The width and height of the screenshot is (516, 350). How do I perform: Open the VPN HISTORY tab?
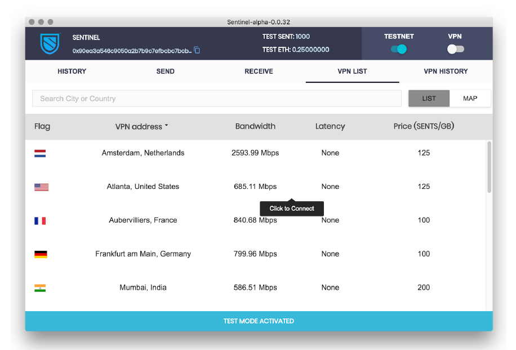446,71
